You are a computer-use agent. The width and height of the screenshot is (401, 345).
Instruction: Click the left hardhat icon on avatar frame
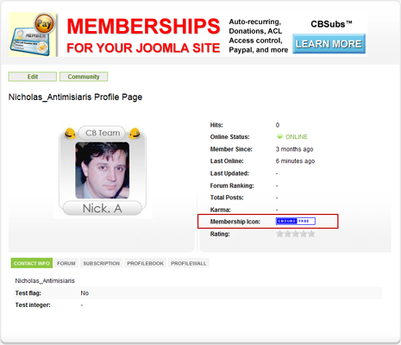point(70,133)
